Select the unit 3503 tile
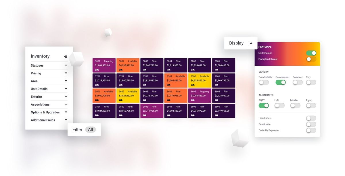Screen dimensions: 345x176 pyautogui.click(x=152, y=111)
